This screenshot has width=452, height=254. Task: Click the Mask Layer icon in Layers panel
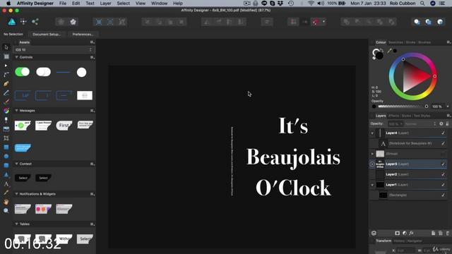tap(397, 233)
